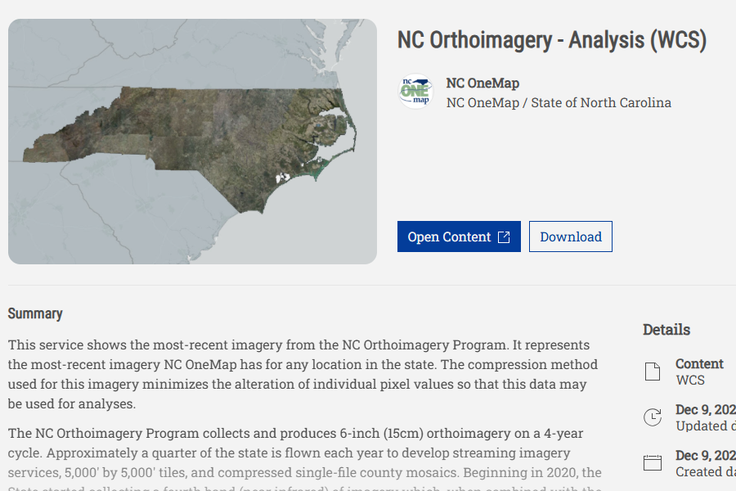Viewport: 736px width, 491px height.
Task: Click the NC OneMap logo icon
Action: (415, 92)
